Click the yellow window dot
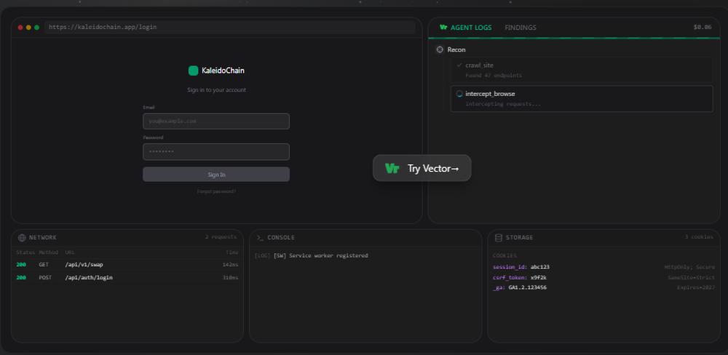 click(x=29, y=28)
